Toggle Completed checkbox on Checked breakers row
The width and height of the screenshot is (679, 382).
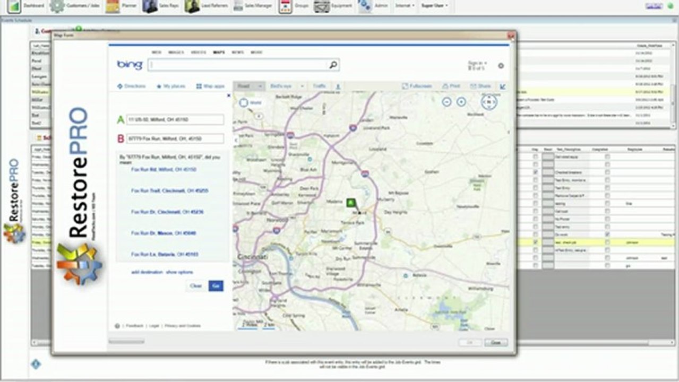(x=607, y=172)
